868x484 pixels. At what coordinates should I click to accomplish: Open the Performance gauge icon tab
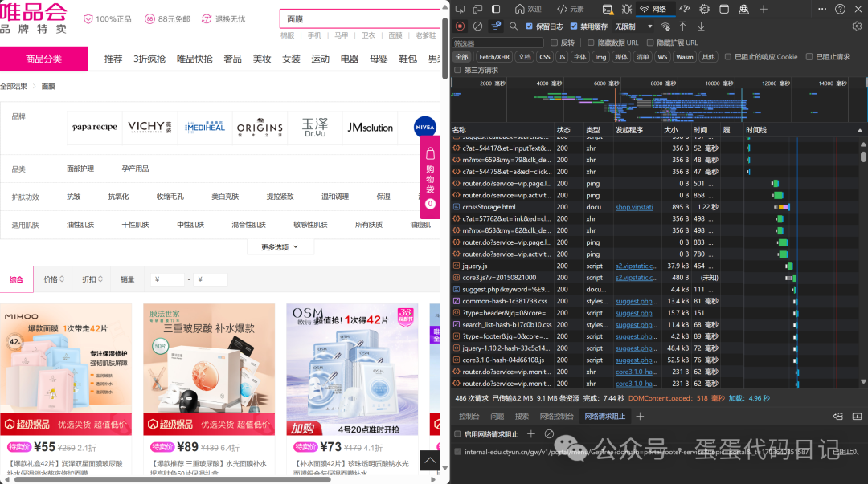(686, 9)
